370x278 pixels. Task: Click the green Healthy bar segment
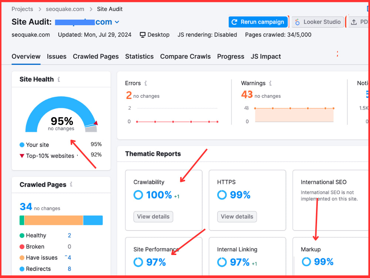[22, 220]
